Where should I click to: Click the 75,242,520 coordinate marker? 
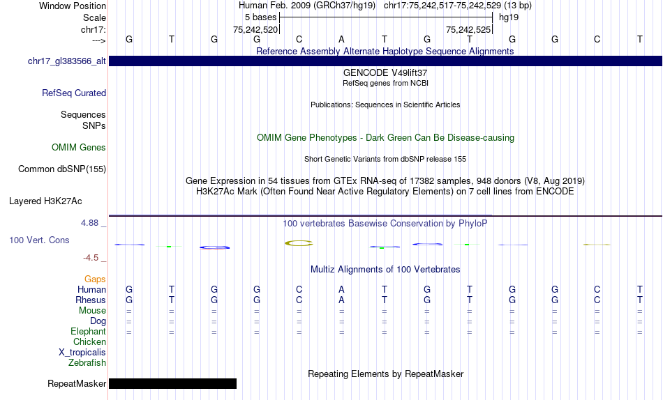(x=255, y=29)
